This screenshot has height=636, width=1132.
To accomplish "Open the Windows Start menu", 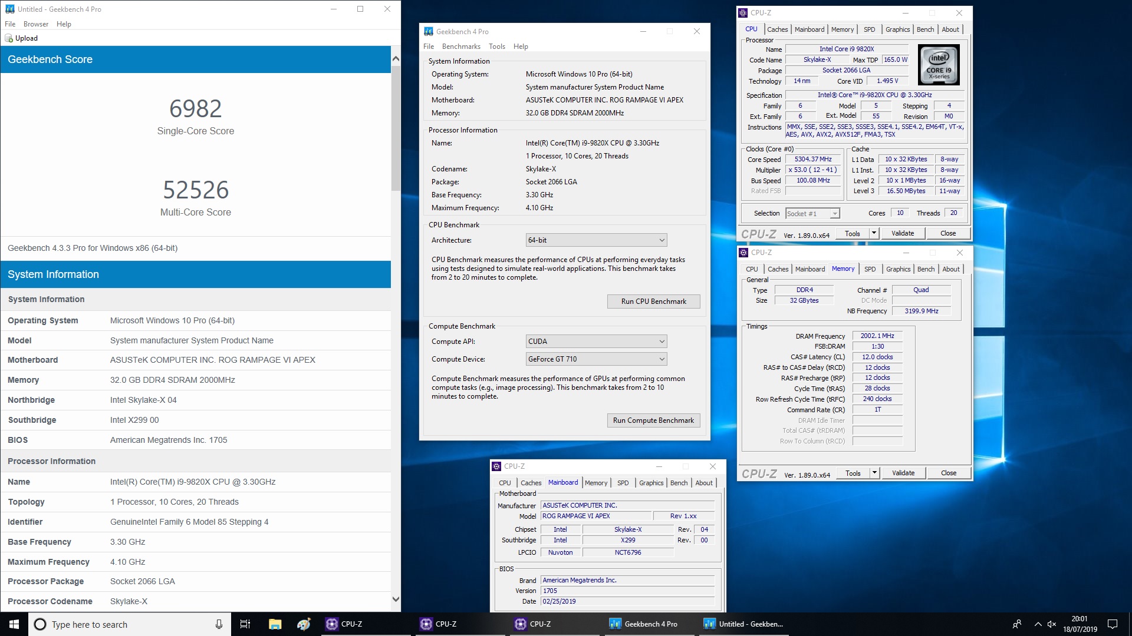I will (14, 624).
